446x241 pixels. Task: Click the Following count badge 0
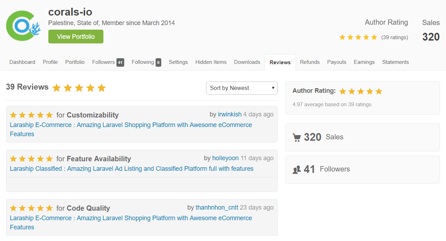tap(158, 62)
